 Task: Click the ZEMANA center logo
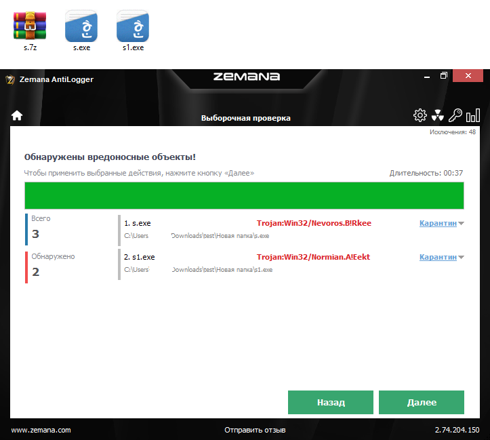coord(247,77)
